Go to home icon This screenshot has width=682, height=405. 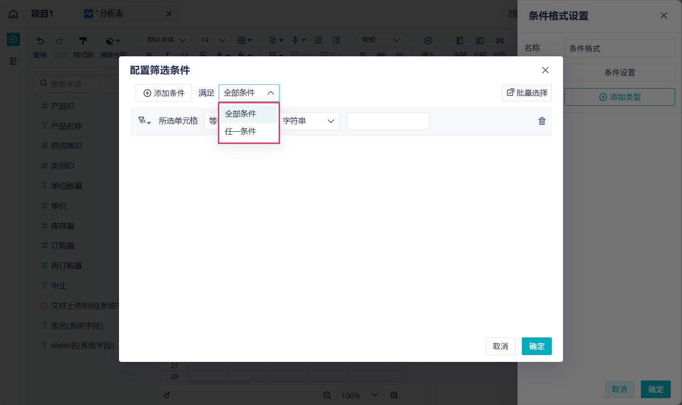pyautogui.click(x=14, y=14)
